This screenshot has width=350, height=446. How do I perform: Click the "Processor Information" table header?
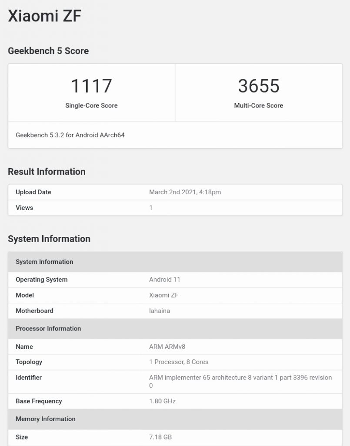click(175, 328)
